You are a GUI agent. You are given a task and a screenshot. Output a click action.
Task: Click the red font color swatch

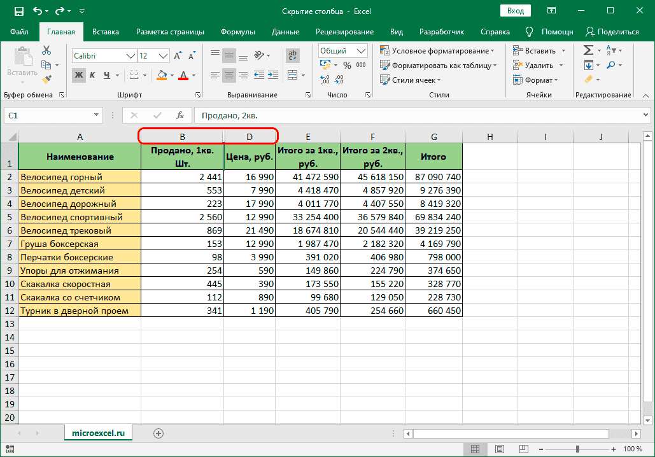[183, 75]
